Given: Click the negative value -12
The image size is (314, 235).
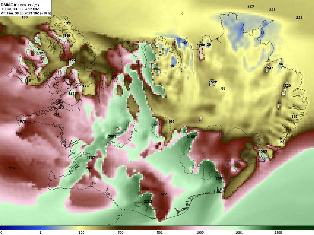Looking at the screenshot, I should [x=185, y=42].
